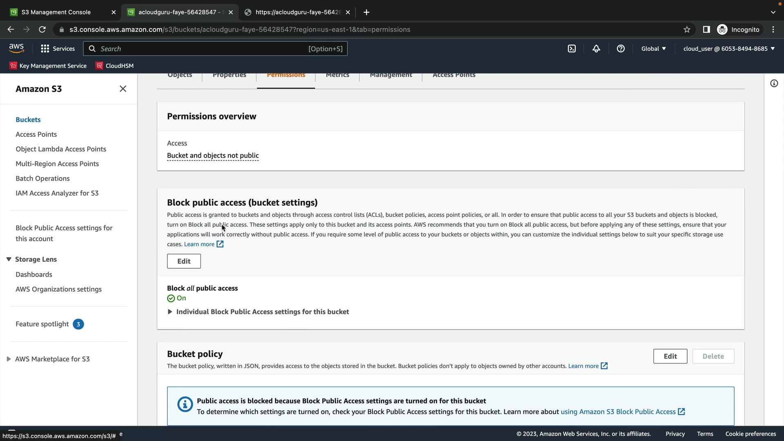Click the AWS console search field

(x=204, y=49)
